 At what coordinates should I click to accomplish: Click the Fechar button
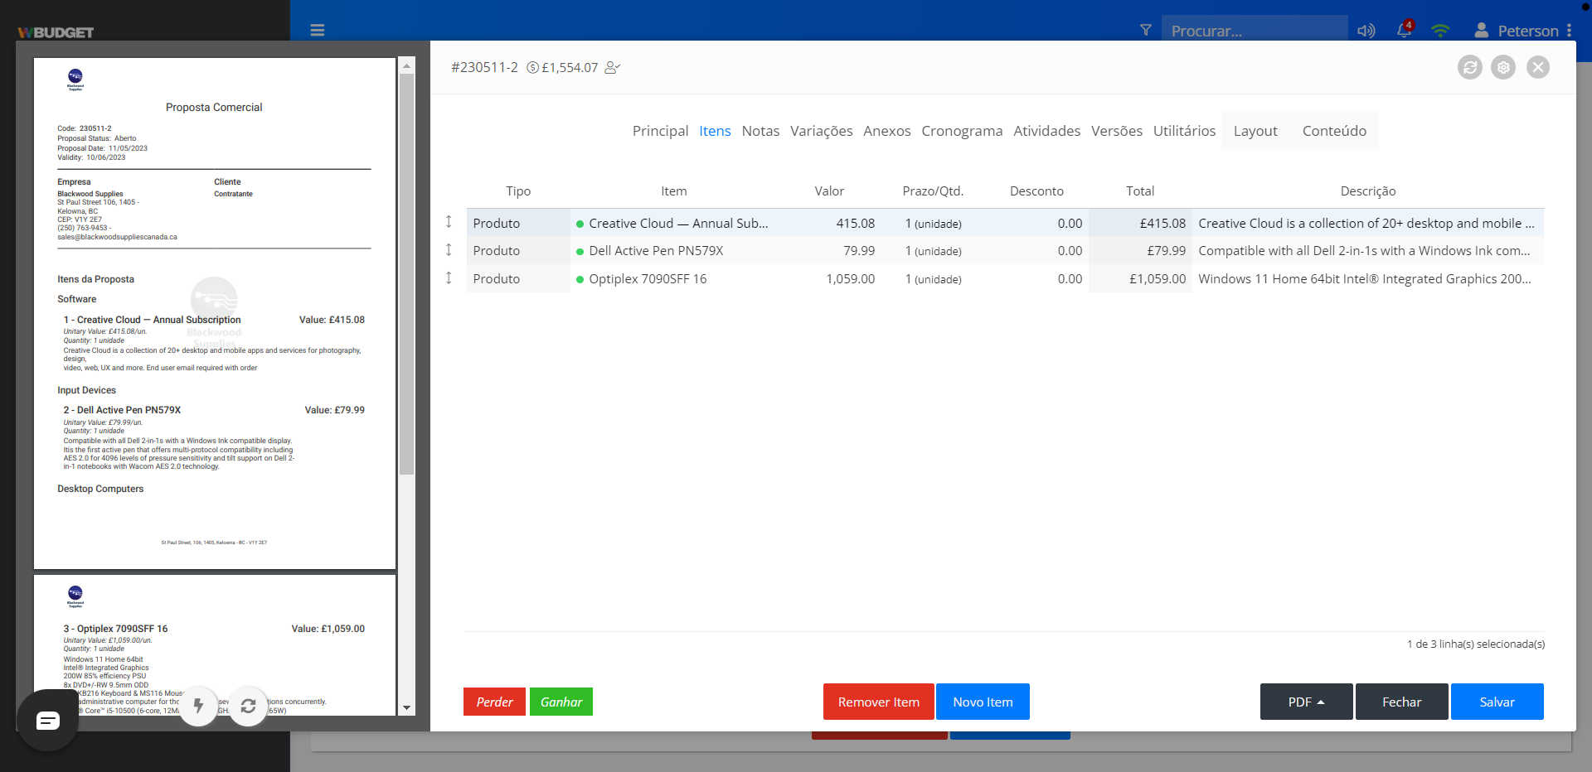1401,702
